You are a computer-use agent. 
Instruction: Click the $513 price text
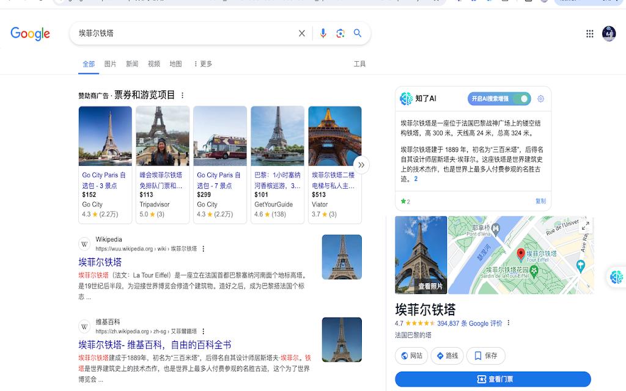click(319, 195)
